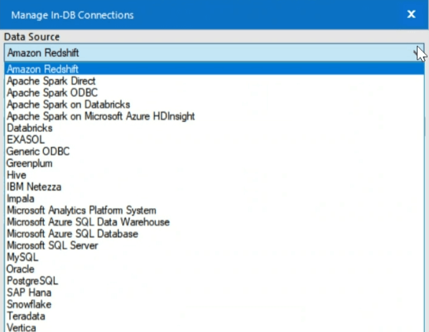Image resolution: width=429 pixels, height=332 pixels.
Task: Select Microsoft Analytics Platform System
Action: coord(214,210)
